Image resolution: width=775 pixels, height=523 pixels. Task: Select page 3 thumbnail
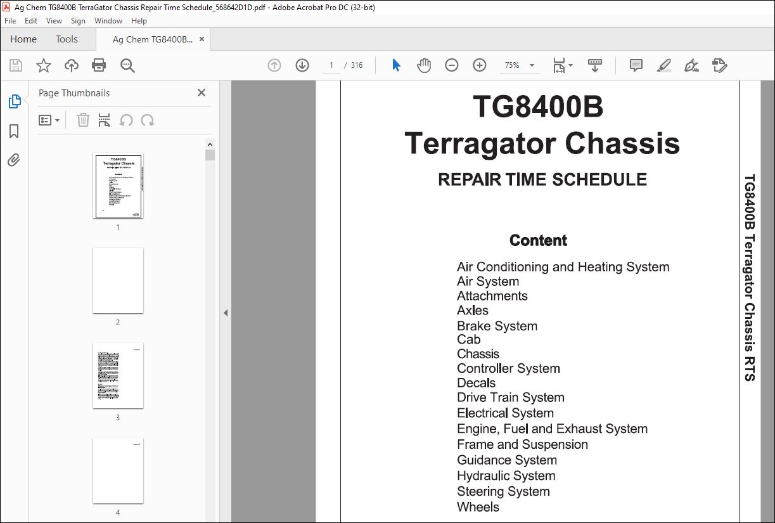click(x=118, y=376)
